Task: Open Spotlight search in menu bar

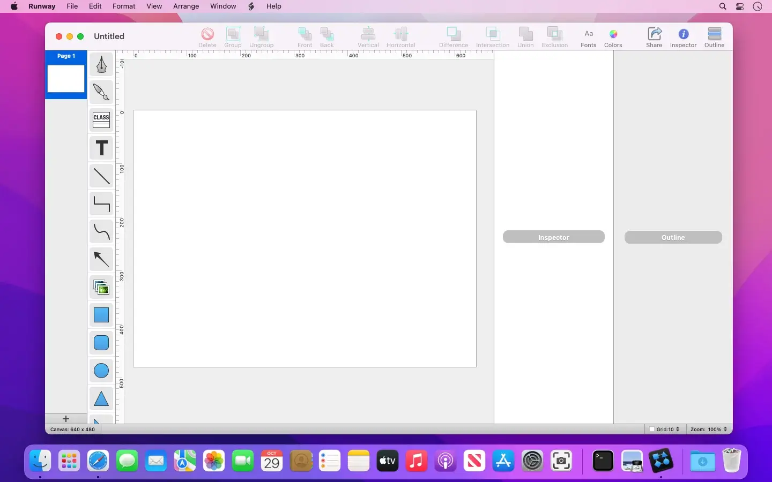Action: click(x=723, y=6)
